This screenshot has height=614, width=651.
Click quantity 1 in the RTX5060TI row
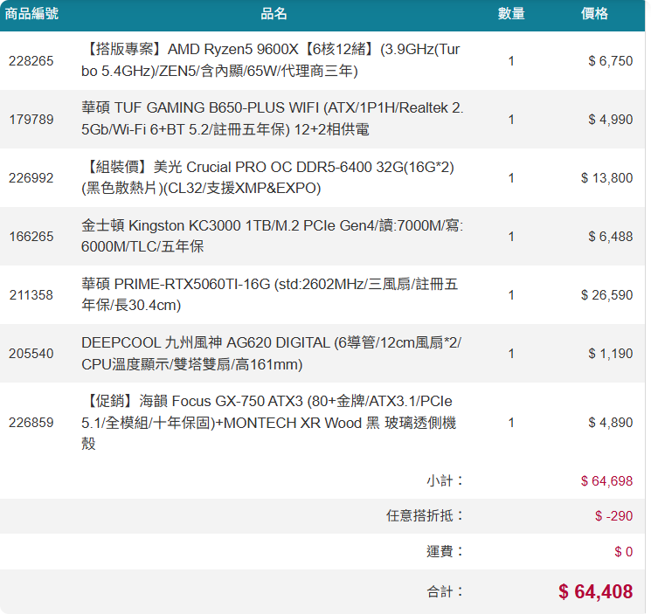coord(511,295)
